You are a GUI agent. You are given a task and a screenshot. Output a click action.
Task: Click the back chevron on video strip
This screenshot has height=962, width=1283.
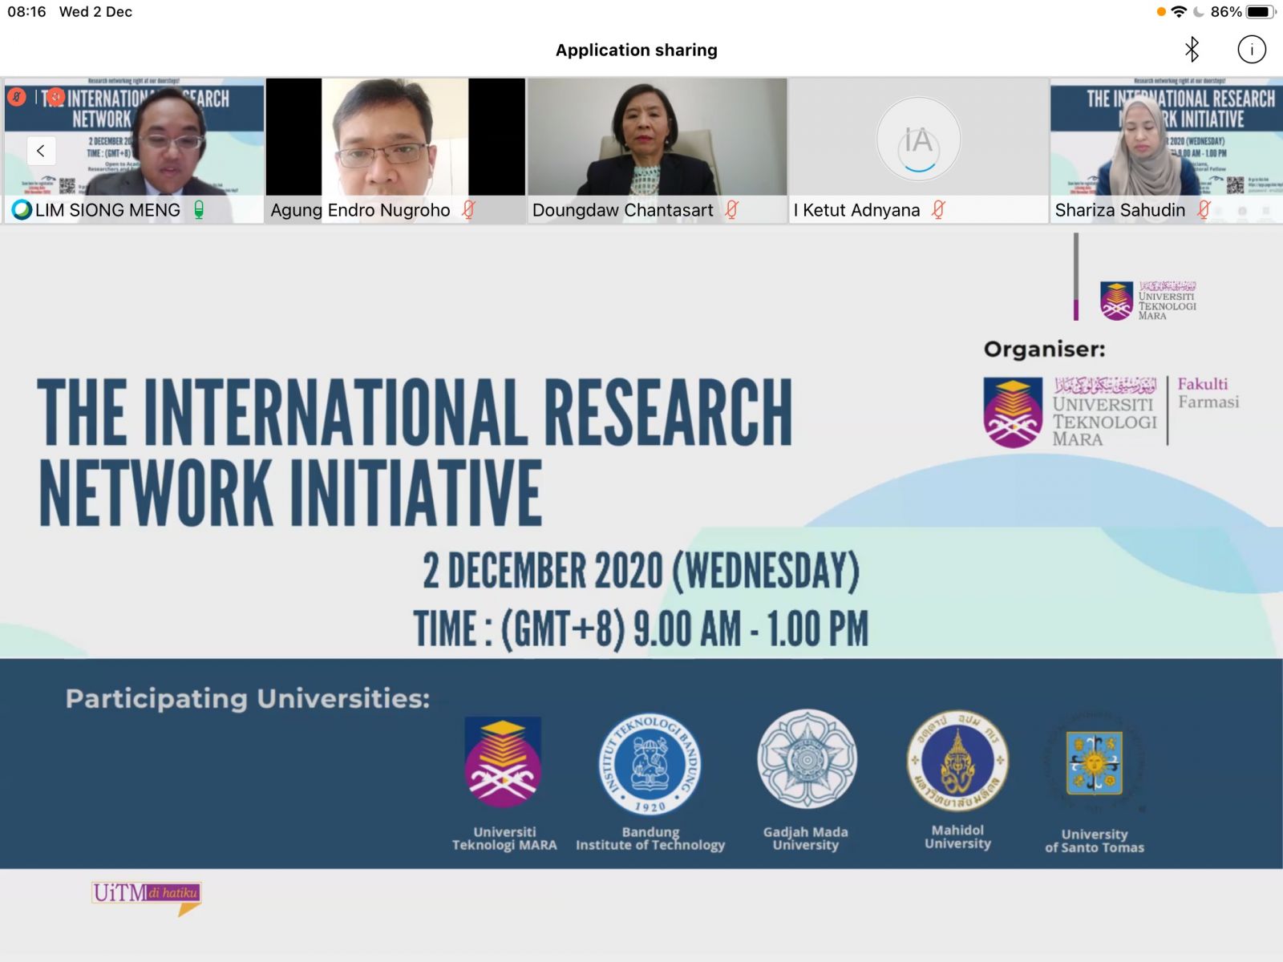click(x=41, y=151)
